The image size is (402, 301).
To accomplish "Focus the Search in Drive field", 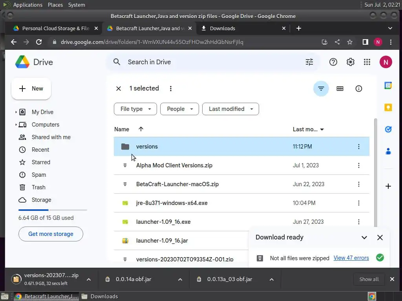I will [213, 62].
